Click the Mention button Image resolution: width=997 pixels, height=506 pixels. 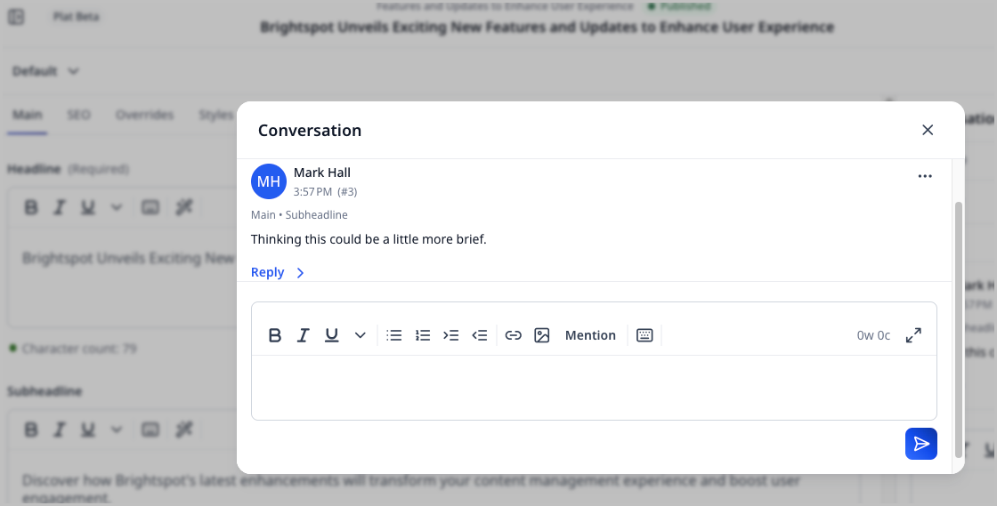tap(590, 335)
